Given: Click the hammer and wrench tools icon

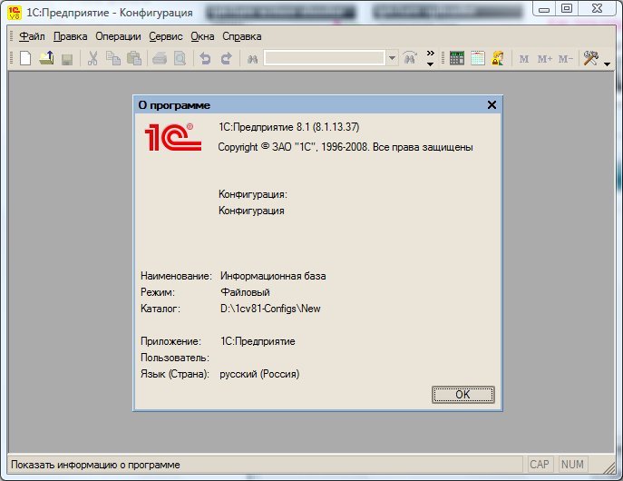Looking at the screenshot, I should click(591, 58).
